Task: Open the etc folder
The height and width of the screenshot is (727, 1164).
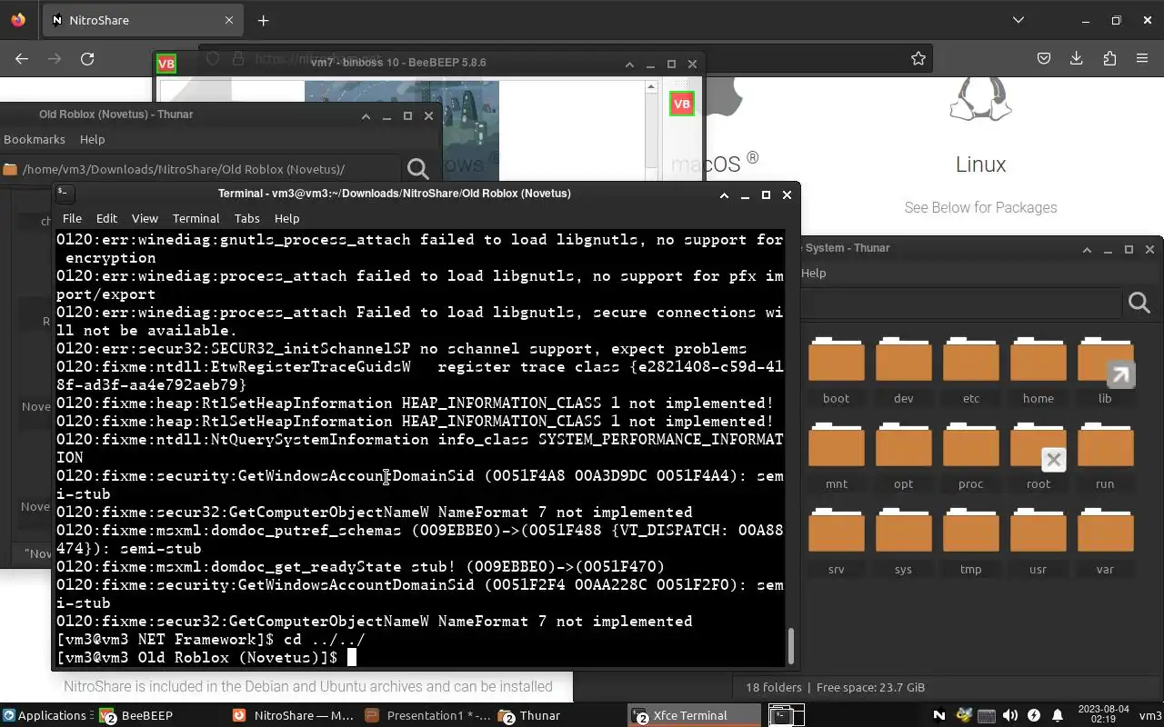Action: point(970,373)
